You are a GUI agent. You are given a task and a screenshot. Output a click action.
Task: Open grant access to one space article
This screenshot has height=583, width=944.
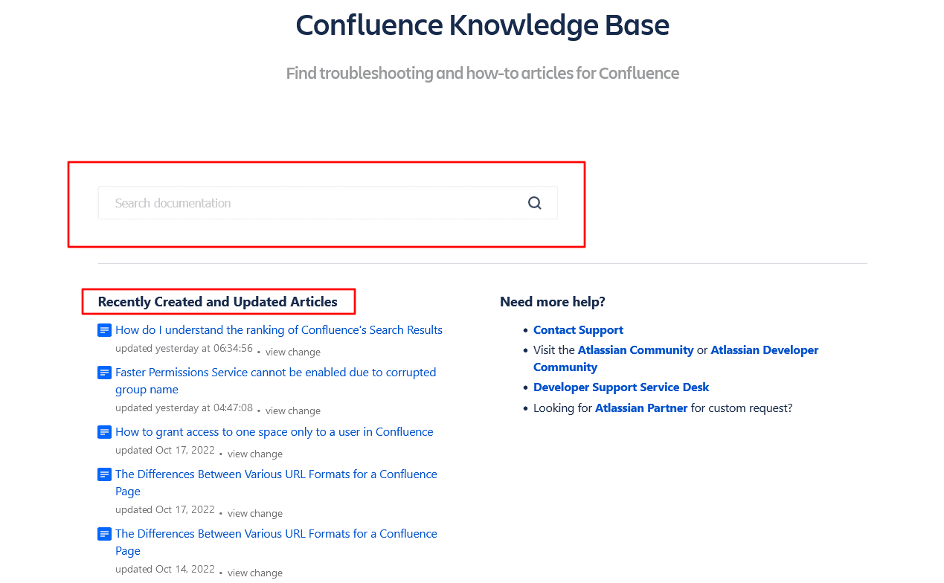pyautogui.click(x=274, y=432)
